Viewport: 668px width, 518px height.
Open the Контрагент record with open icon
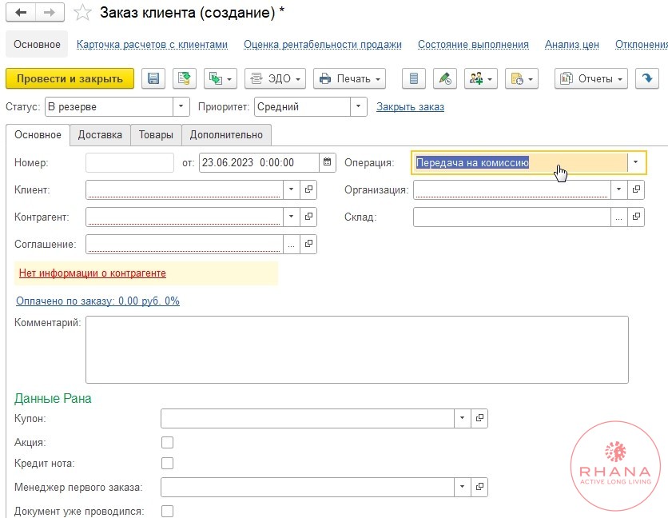click(308, 217)
